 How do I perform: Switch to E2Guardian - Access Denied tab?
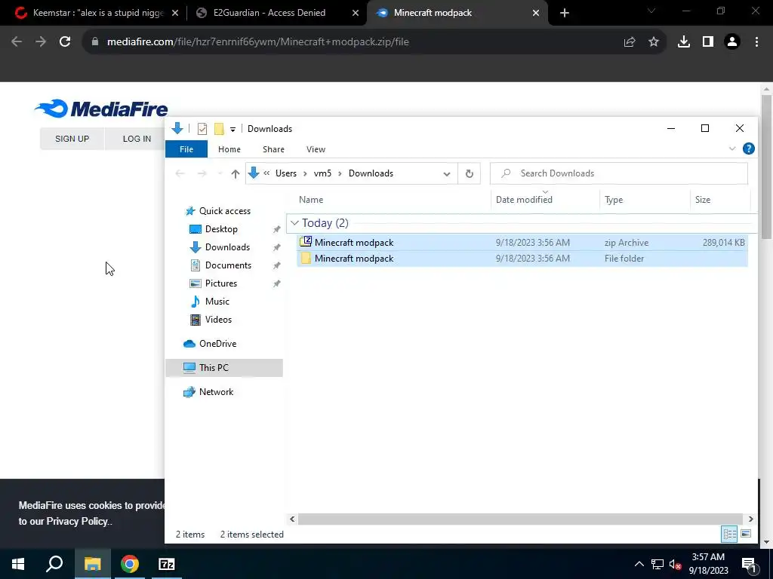point(269,14)
